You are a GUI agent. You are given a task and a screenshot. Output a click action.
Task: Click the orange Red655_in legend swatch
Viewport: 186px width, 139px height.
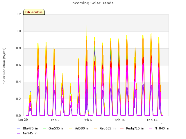pyautogui.click(x=96, y=129)
